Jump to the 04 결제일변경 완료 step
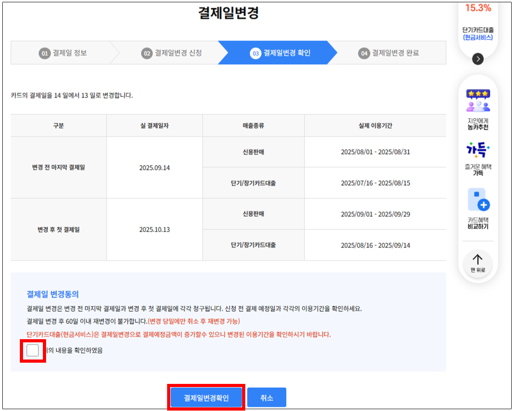The image size is (514, 411). pos(389,53)
